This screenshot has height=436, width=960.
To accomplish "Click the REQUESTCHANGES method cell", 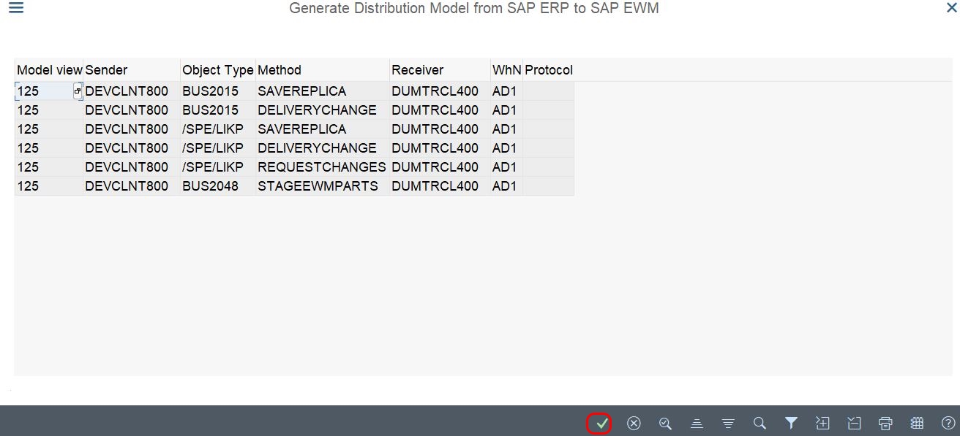I will [322, 167].
